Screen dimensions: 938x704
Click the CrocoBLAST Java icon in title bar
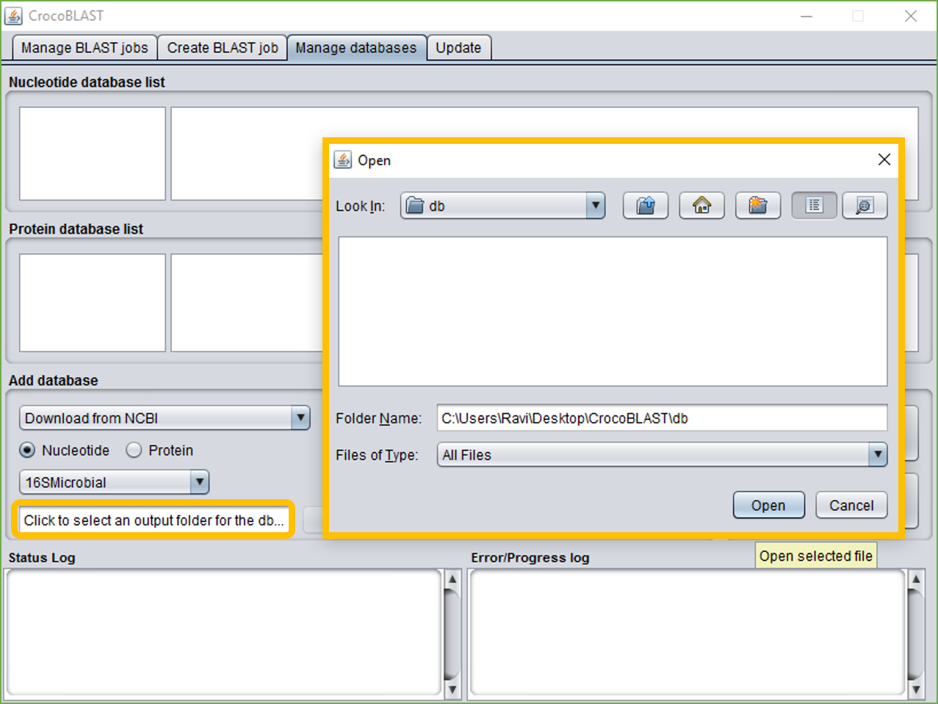(13, 15)
